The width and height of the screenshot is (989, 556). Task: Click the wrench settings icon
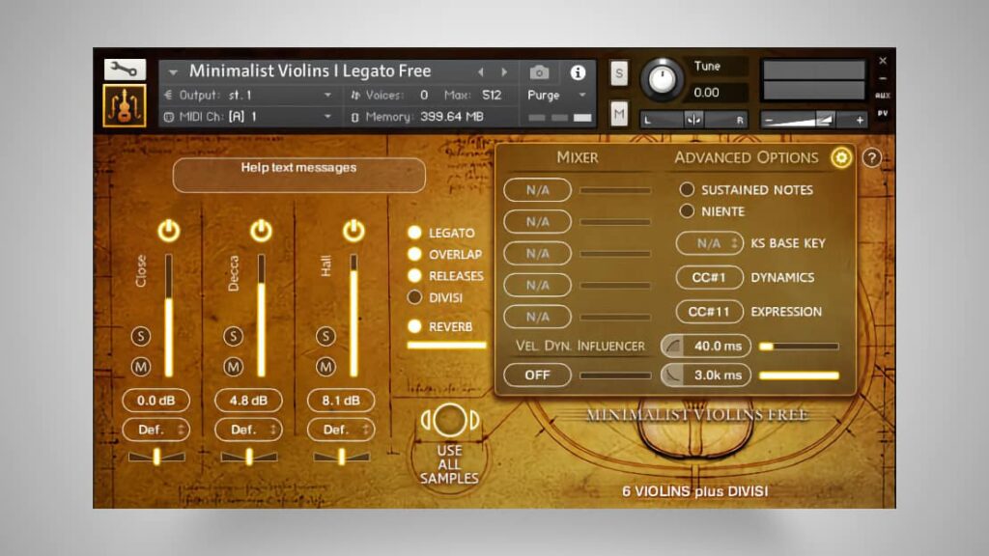pyautogui.click(x=125, y=69)
